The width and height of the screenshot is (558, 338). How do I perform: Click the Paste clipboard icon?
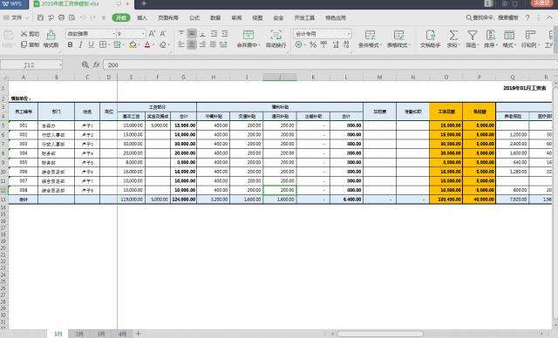point(9,35)
